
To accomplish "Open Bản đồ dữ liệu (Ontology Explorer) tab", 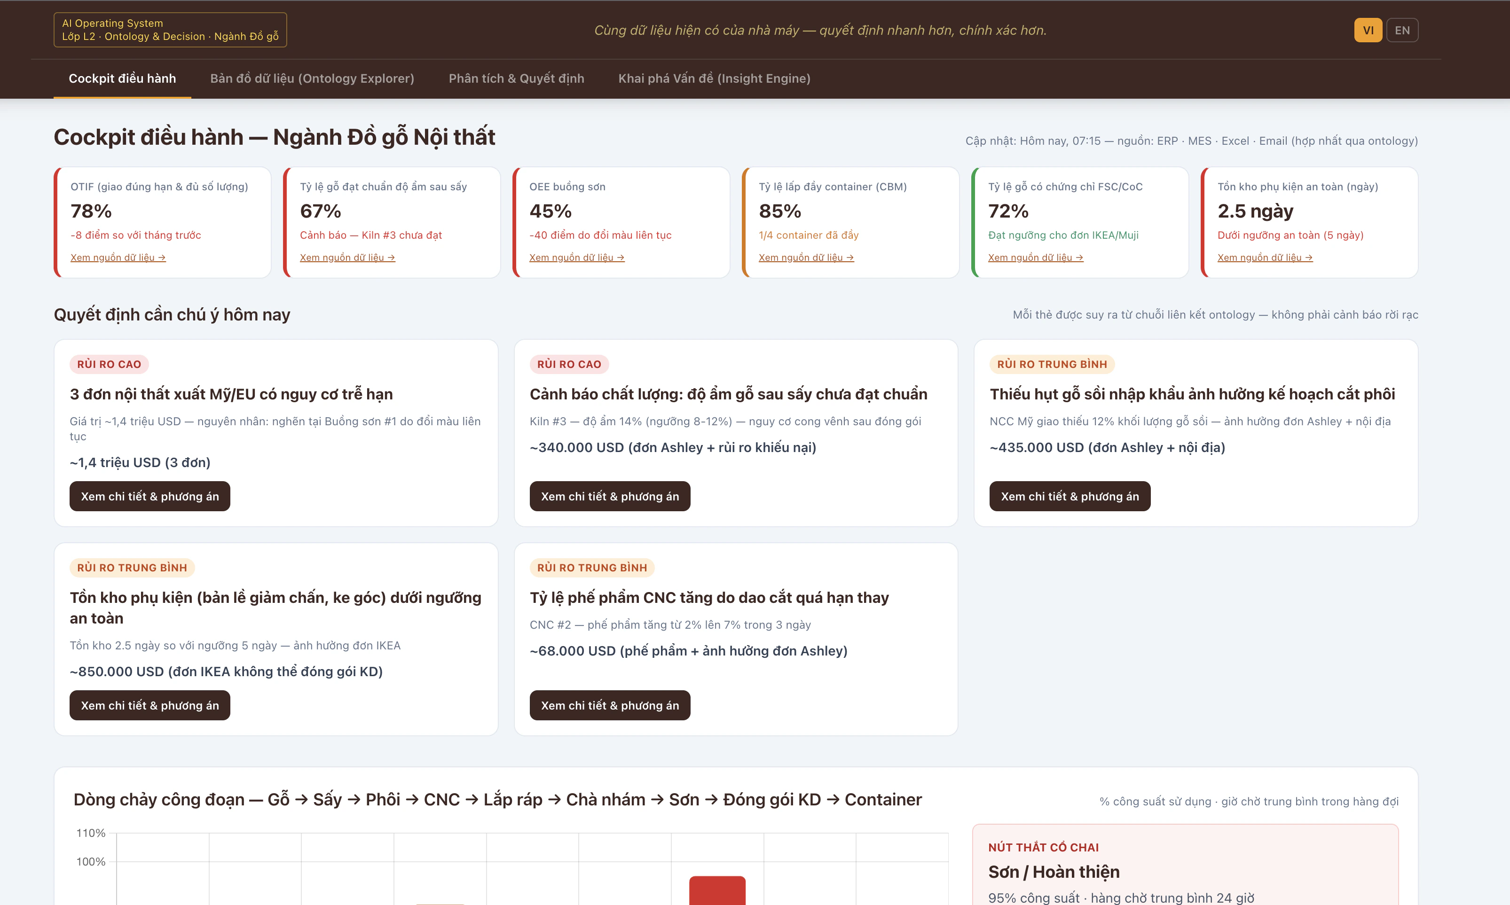I will pyautogui.click(x=312, y=78).
